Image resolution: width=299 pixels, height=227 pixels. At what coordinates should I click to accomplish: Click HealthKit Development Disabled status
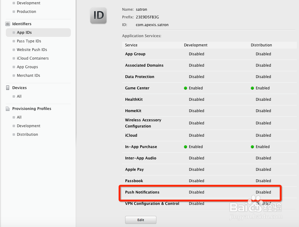tap(196, 99)
